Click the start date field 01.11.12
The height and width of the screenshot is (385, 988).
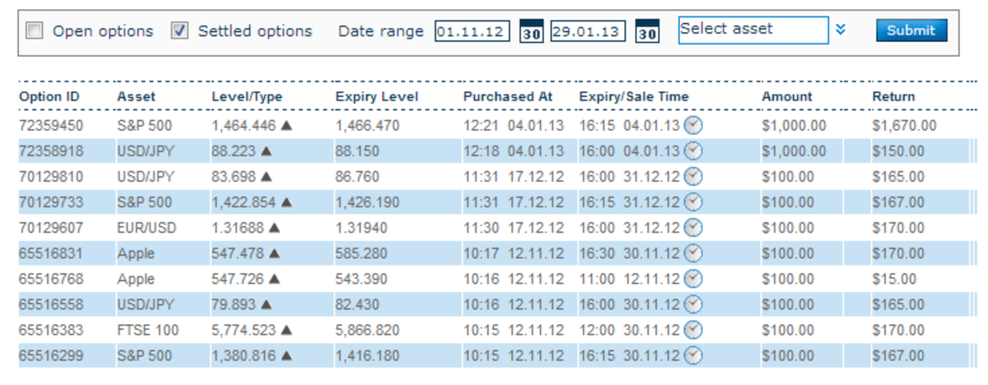[472, 32]
